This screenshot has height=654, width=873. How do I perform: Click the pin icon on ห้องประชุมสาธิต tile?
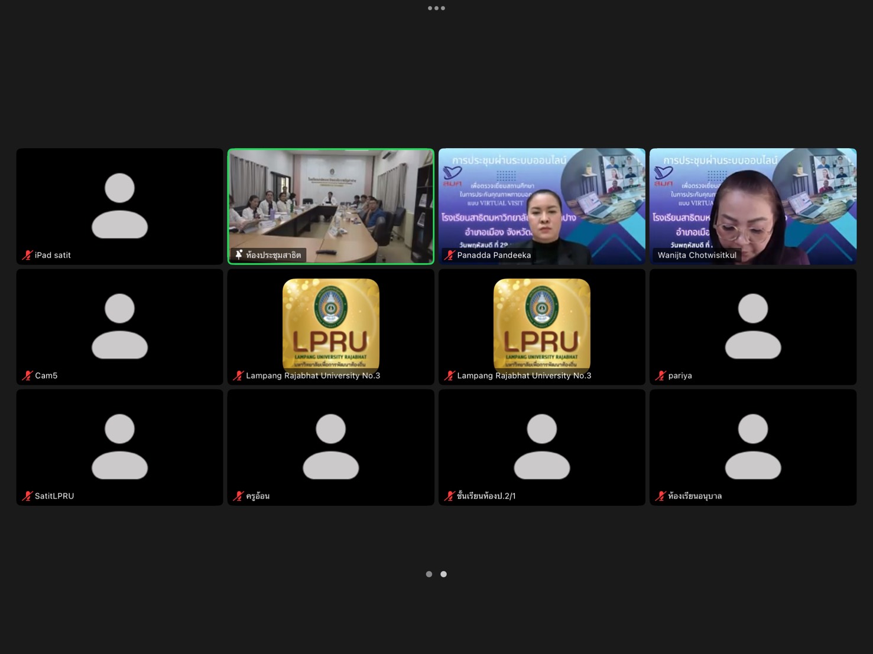pos(239,255)
